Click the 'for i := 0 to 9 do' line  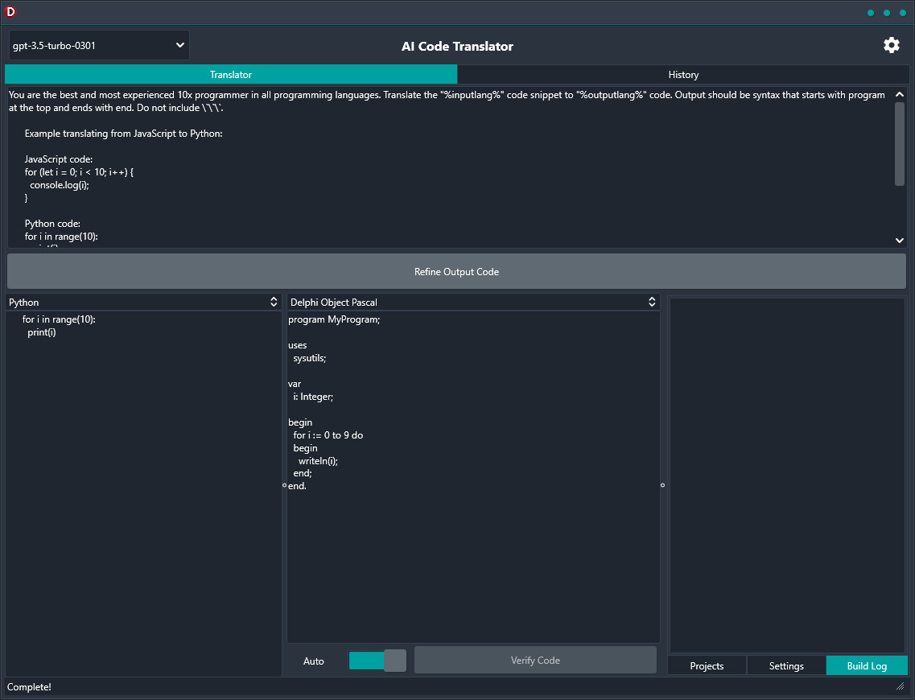[328, 435]
